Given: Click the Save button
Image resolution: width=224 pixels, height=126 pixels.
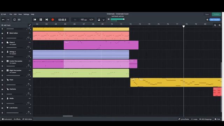Looking at the screenshot, I should point(207,14).
